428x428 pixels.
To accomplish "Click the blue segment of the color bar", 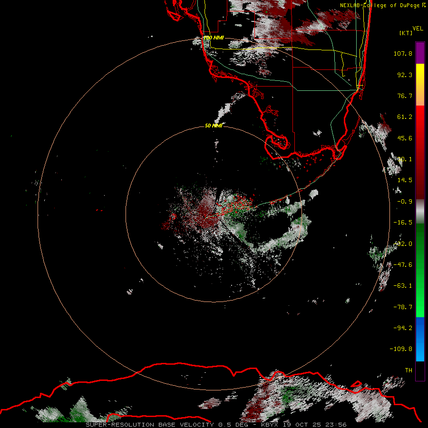I will click(420, 339).
